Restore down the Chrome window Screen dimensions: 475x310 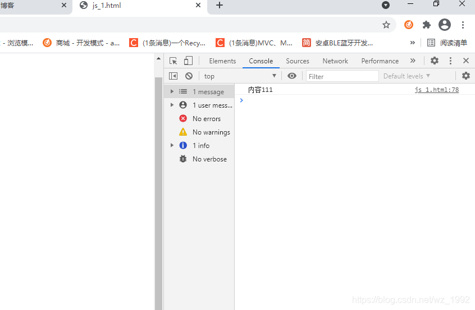[x=436, y=4]
